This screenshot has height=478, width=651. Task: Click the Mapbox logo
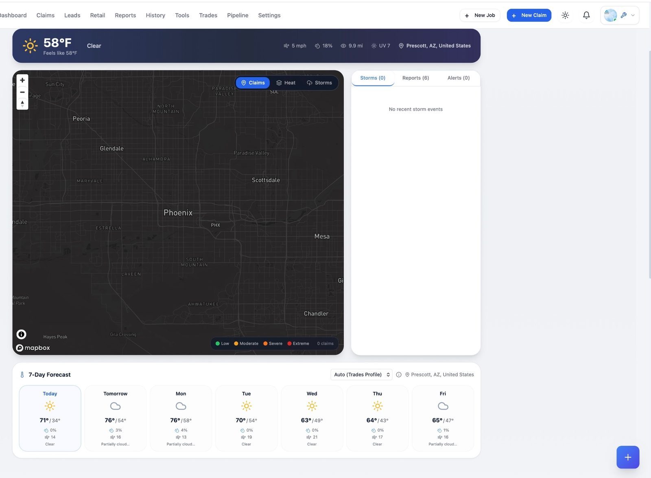point(33,348)
